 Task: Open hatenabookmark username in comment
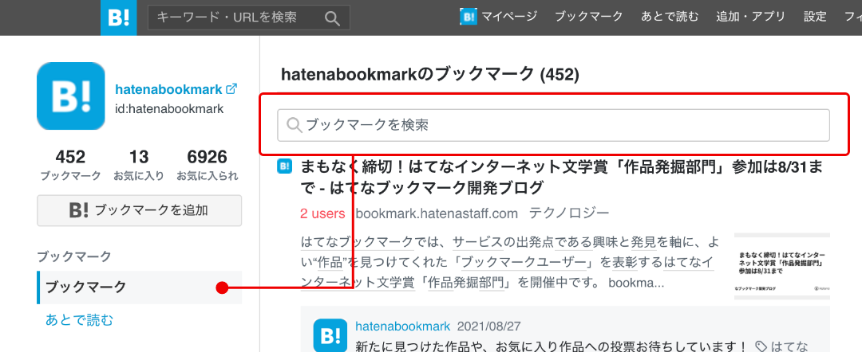coord(403,327)
